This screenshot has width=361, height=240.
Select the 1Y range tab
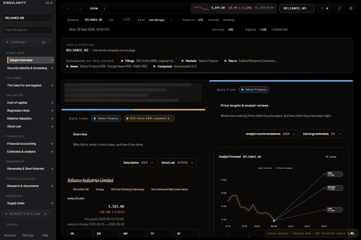(160, 233)
